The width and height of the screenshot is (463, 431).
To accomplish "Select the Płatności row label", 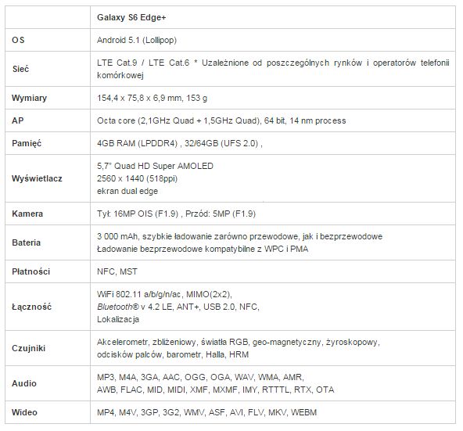I will [31, 271].
